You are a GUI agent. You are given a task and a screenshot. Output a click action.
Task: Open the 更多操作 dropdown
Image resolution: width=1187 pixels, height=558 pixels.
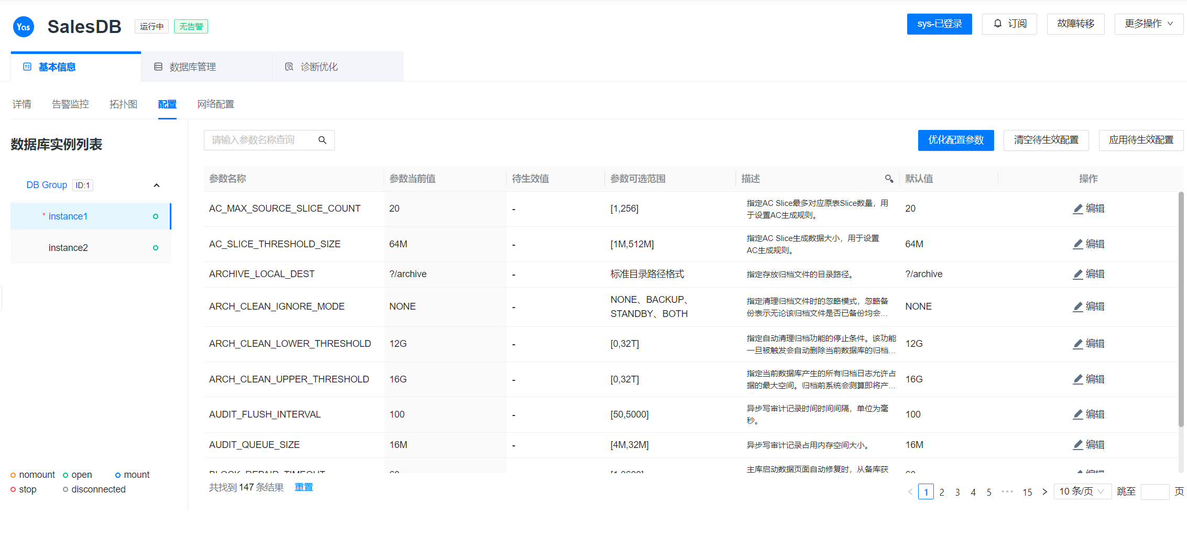point(1148,24)
